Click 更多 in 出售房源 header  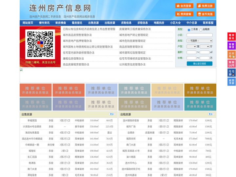(x=112, y=114)
